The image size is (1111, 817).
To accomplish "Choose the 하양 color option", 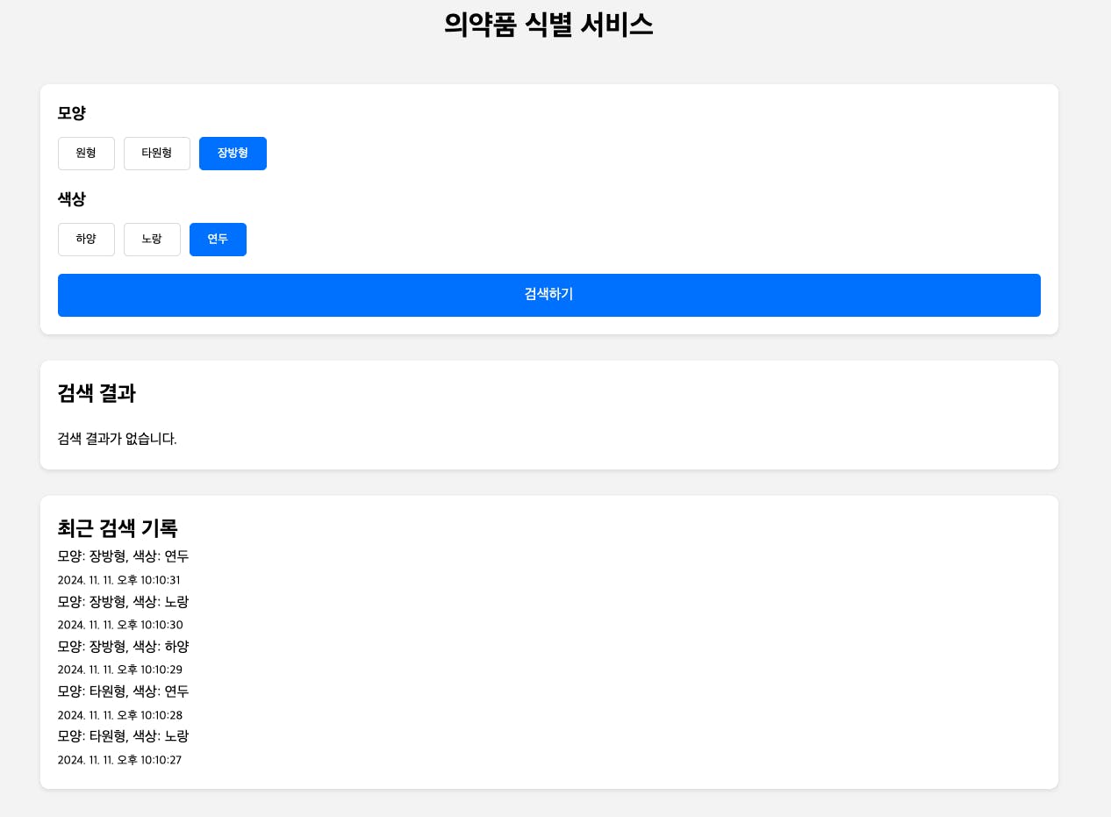I will click(86, 240).
